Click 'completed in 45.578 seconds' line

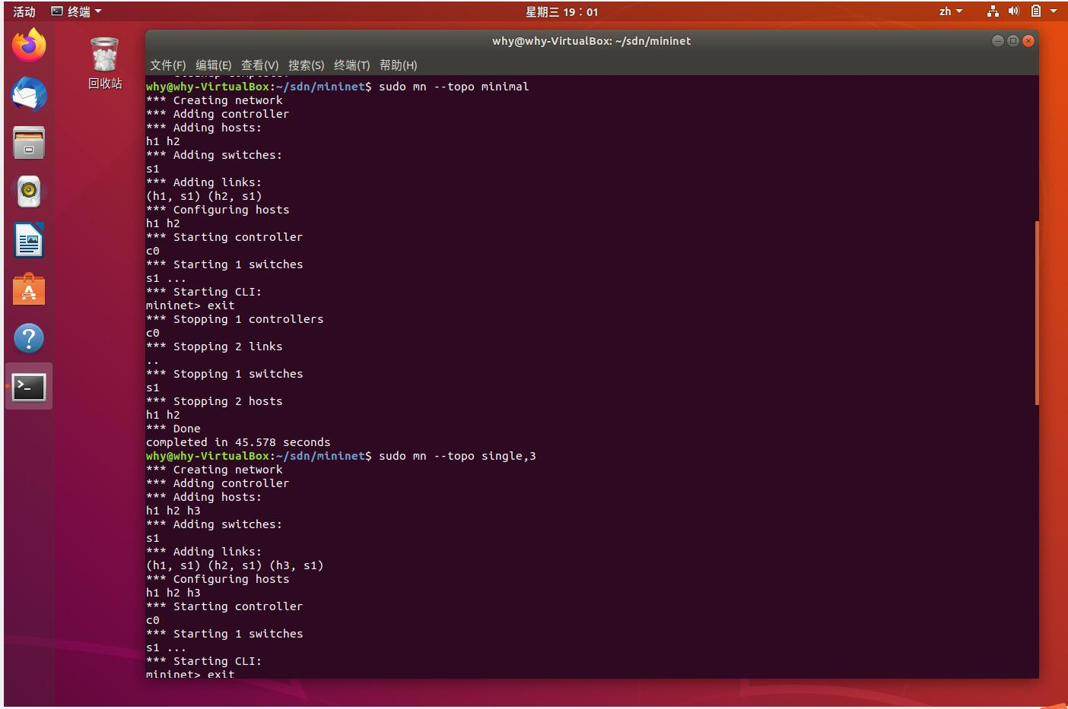point(238,442)
